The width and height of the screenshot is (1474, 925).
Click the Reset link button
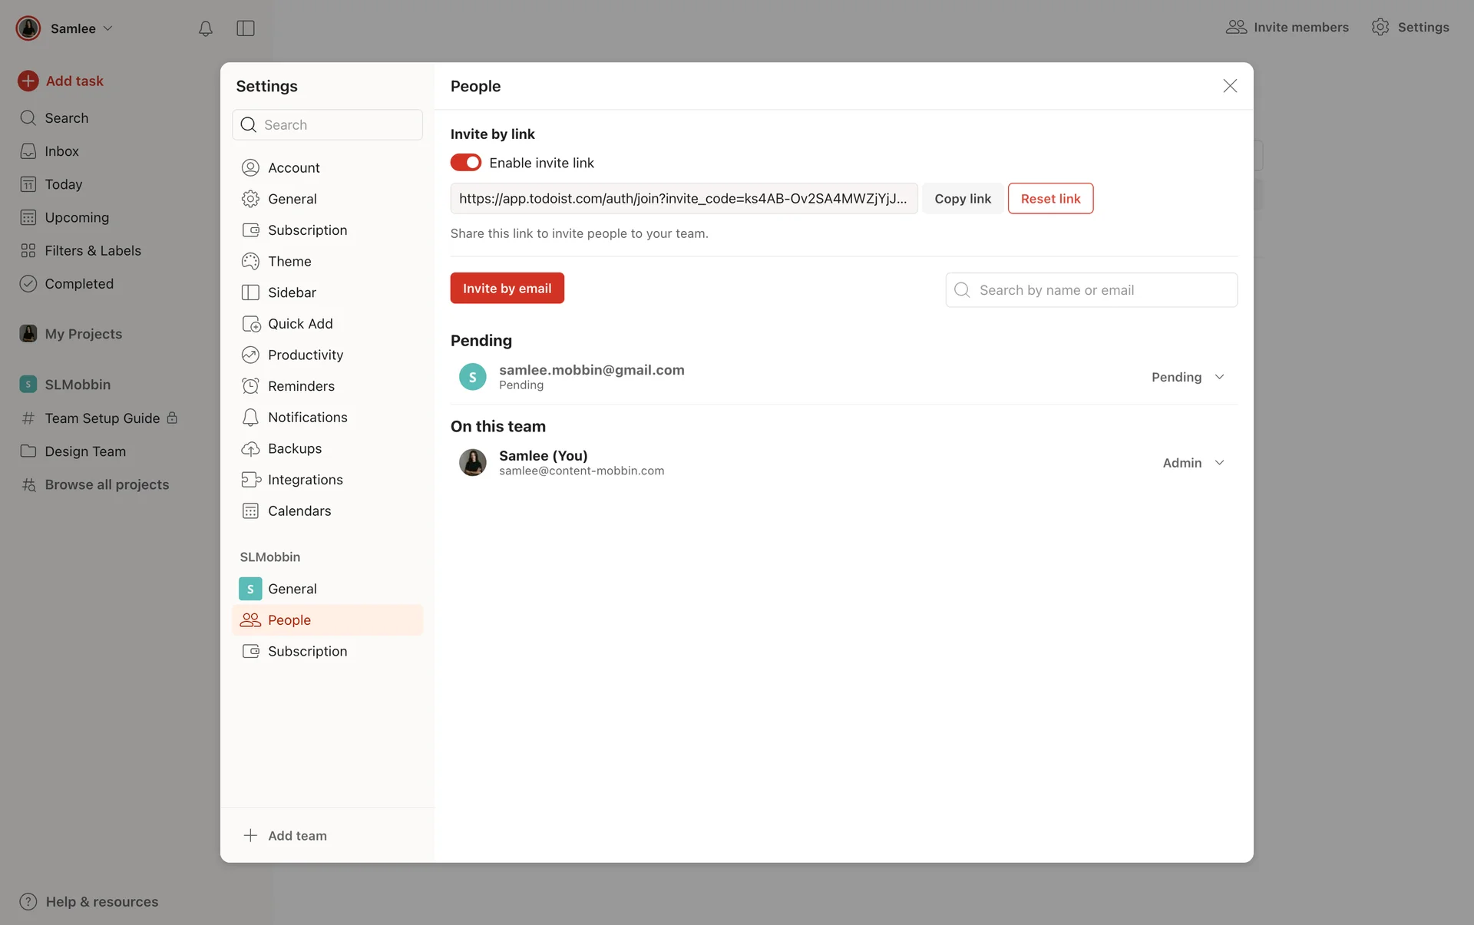(x=1050, y=199)
